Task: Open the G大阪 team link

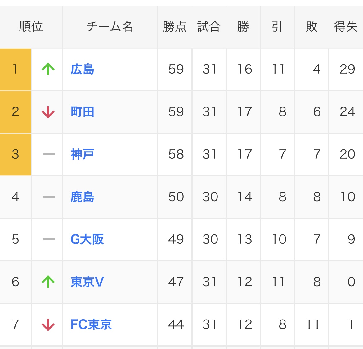Action: point(87,239)
